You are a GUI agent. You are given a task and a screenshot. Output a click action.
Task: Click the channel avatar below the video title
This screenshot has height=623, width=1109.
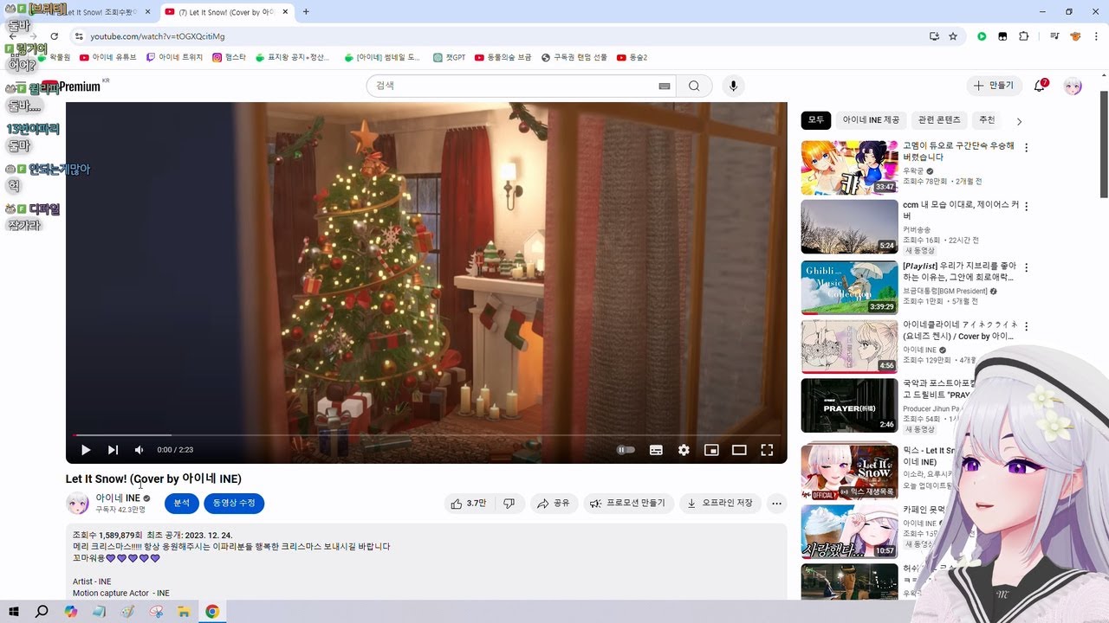tap(78, 504)
